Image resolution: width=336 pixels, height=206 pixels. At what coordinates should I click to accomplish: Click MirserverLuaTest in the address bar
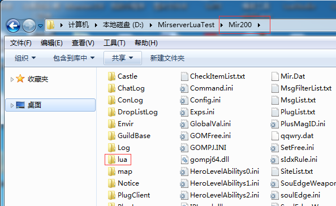[x=186, y=25]
